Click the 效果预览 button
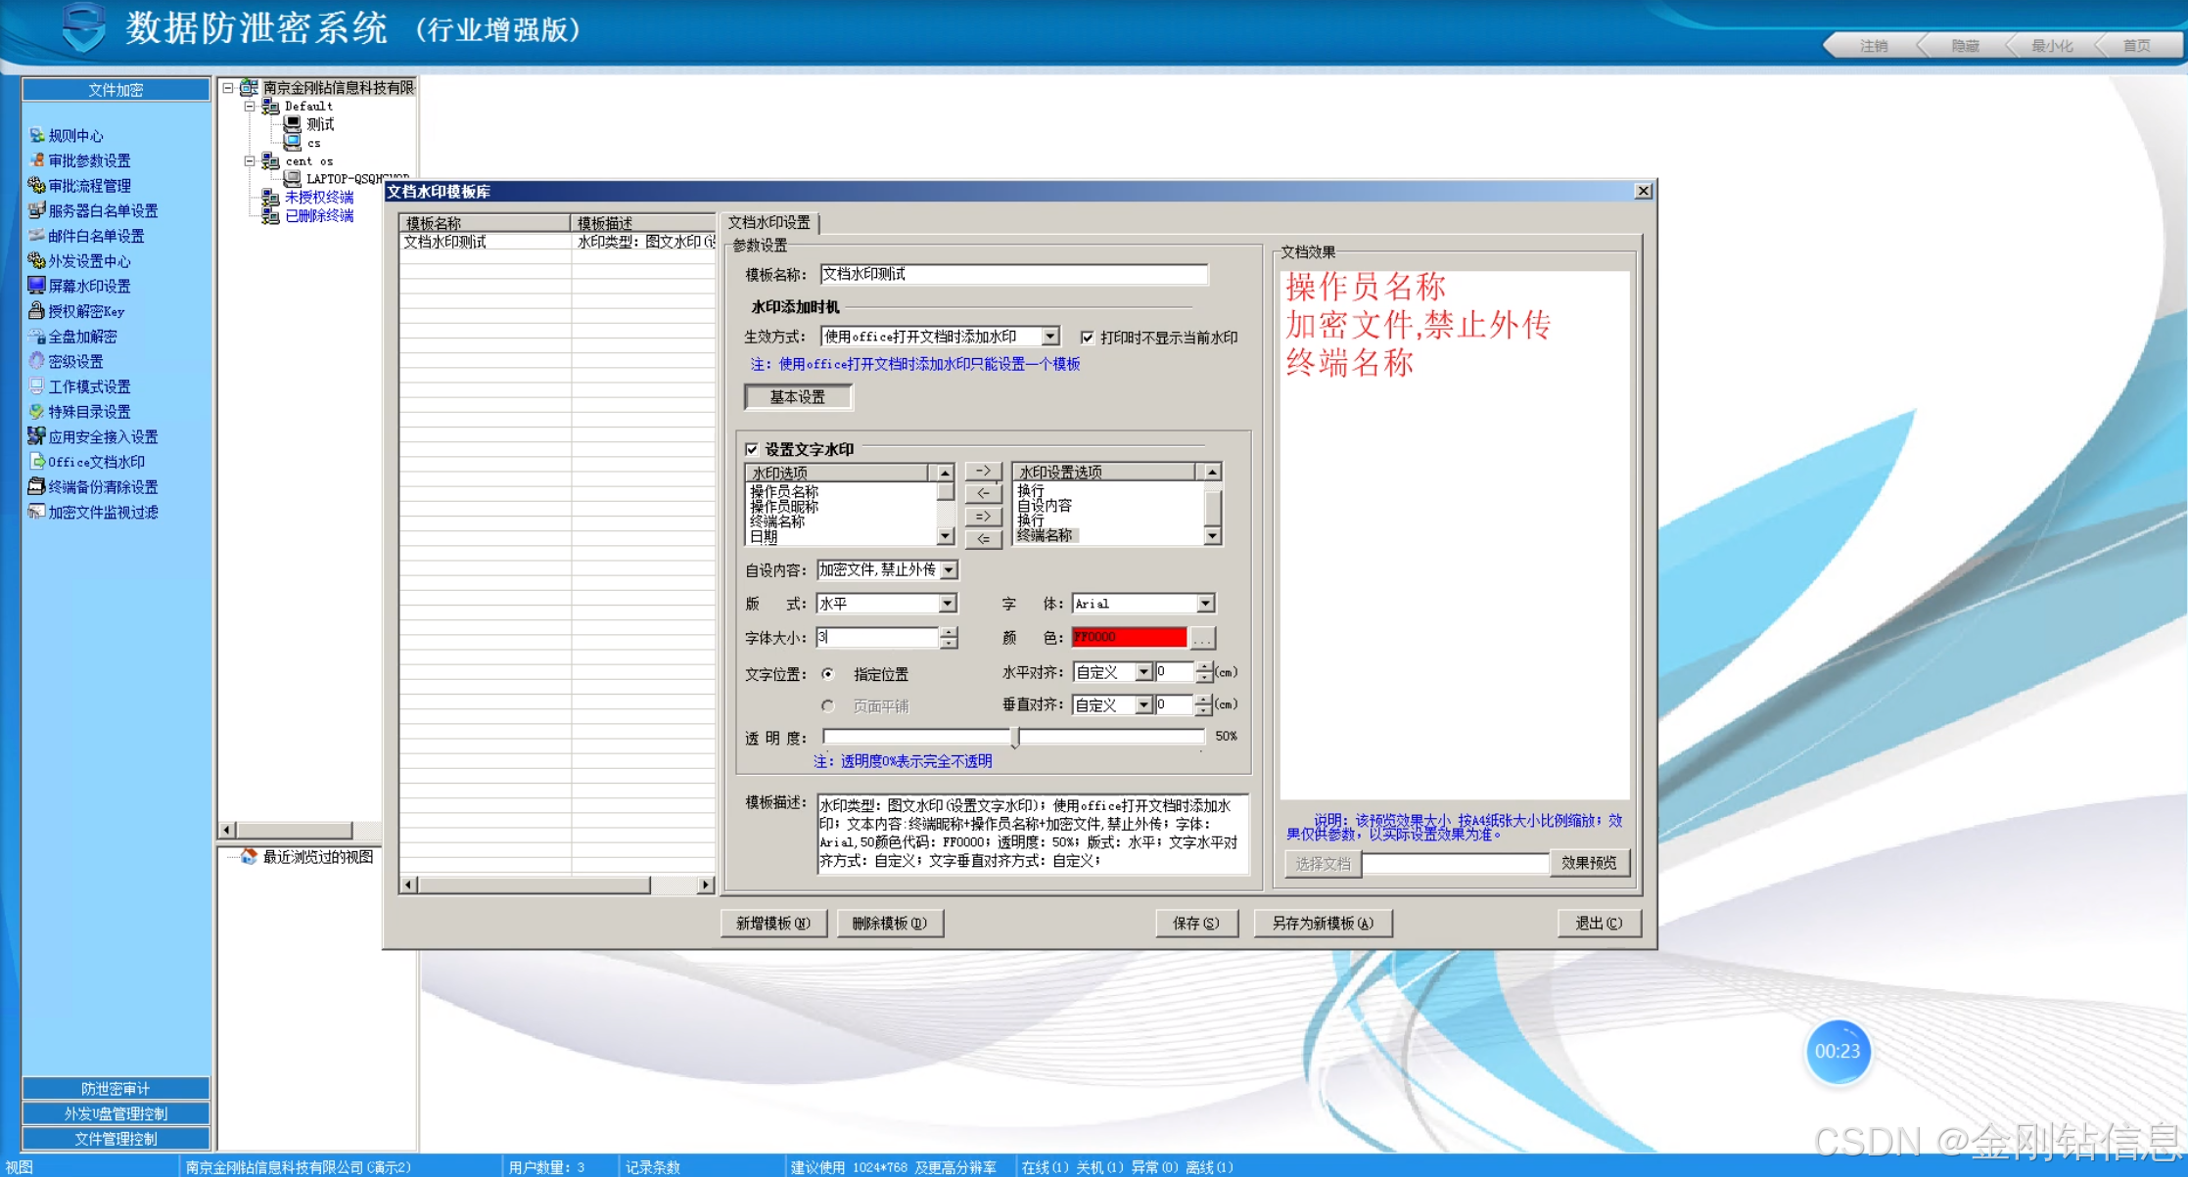Viewport: 2188px width, 1177px height. pos(1588,863)
